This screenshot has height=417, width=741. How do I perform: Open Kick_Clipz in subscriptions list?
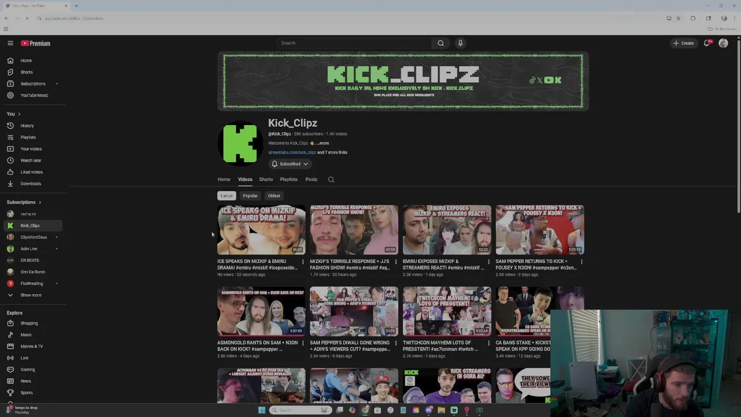32,225
